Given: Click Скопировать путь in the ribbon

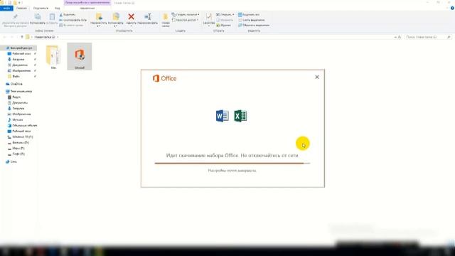Looking at the screenshot, I should tap(73, 20).
